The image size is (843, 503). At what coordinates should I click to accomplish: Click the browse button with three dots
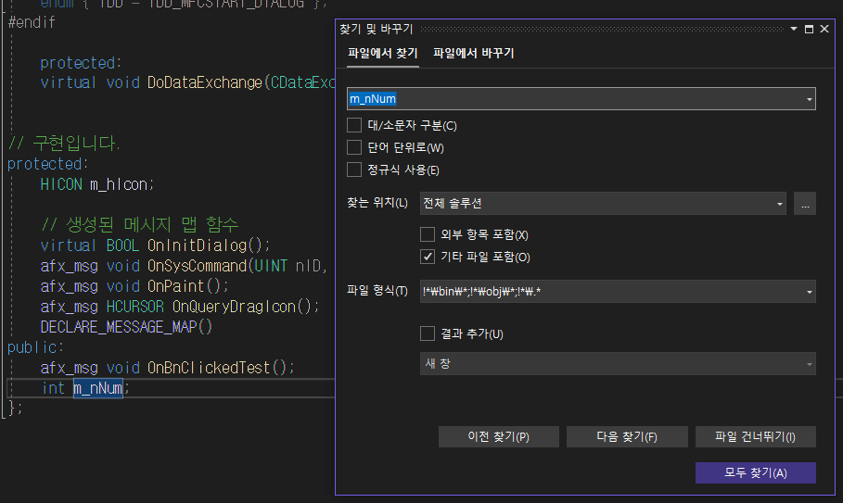point(805,204)
